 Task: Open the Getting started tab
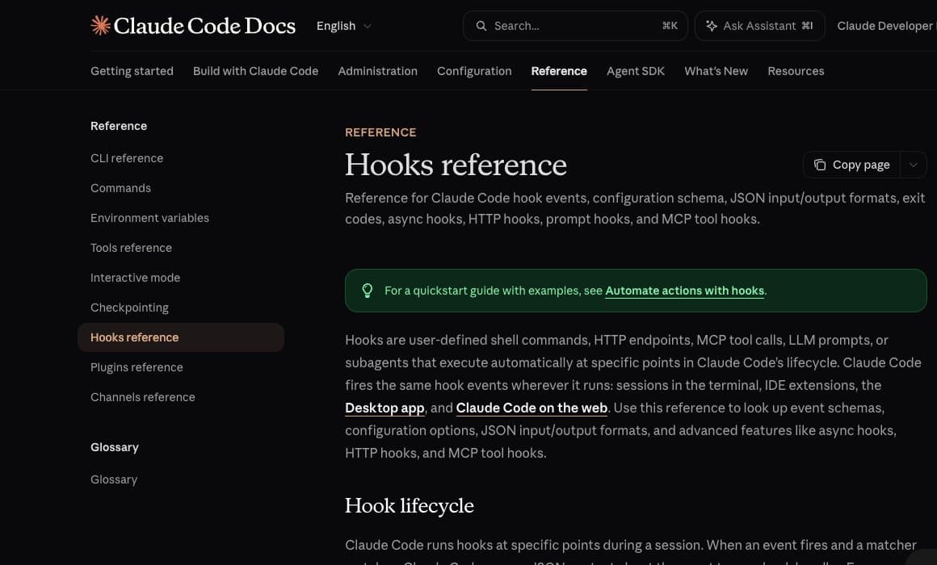132,71
